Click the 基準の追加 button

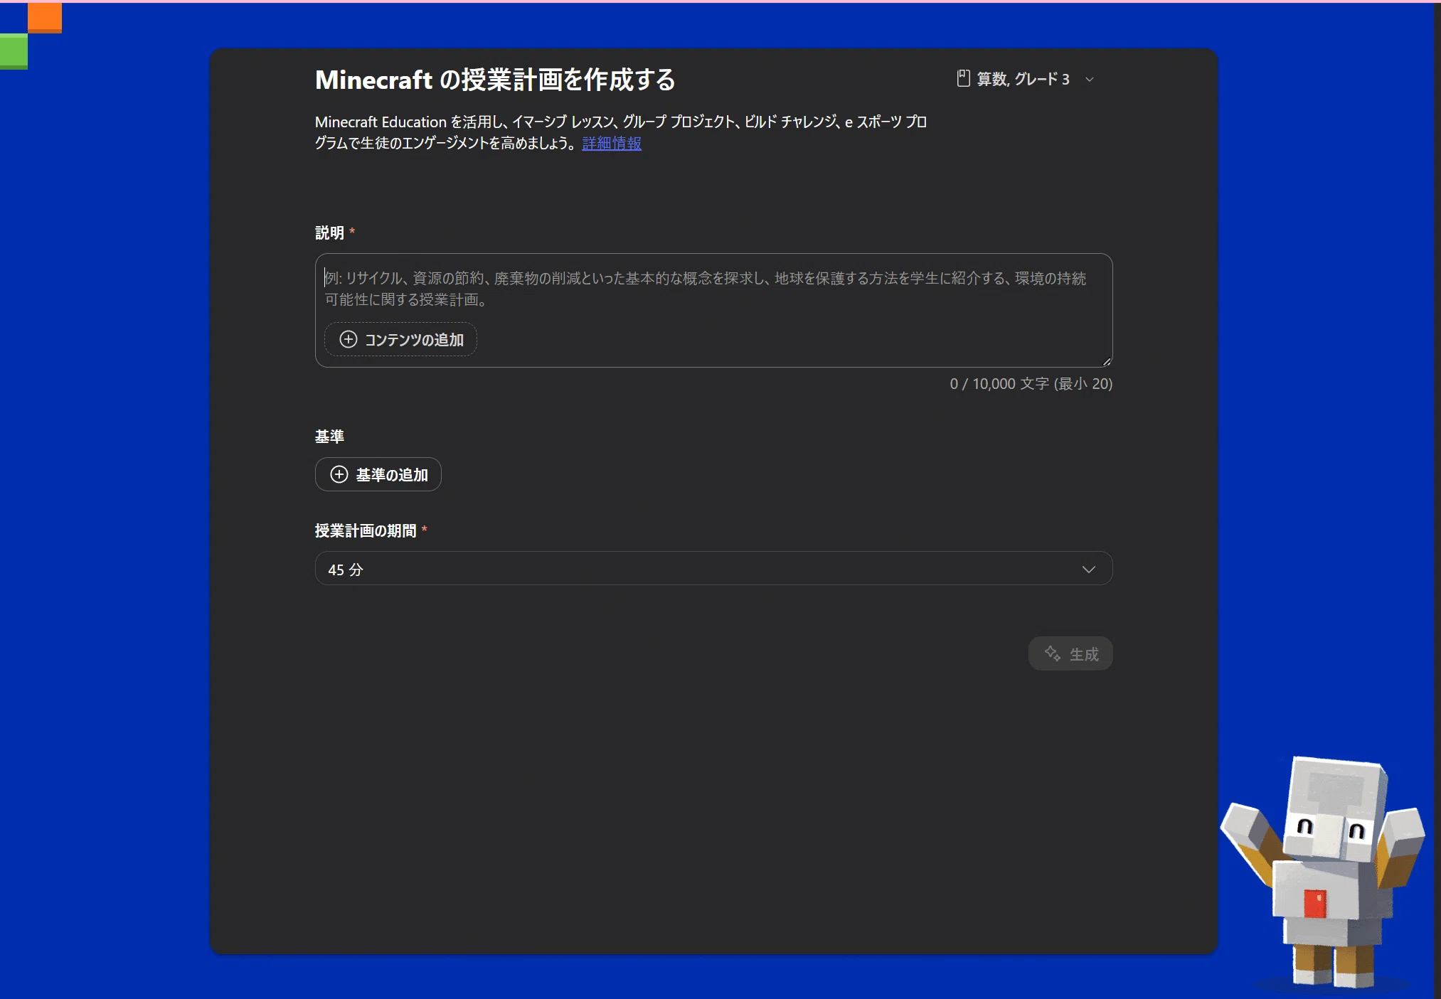(x=378, y=474)
